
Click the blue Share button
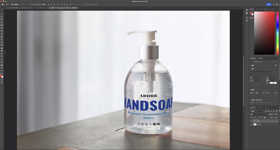click(269, 4)
